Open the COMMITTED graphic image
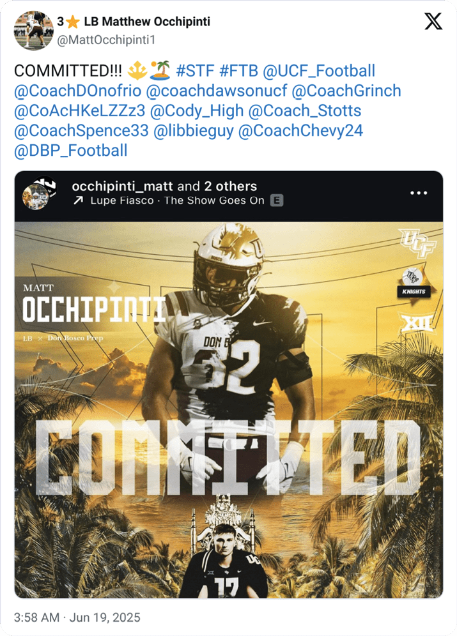Viewport: 457px width, 636px height. pyautogui.click(x=228, y=409)
